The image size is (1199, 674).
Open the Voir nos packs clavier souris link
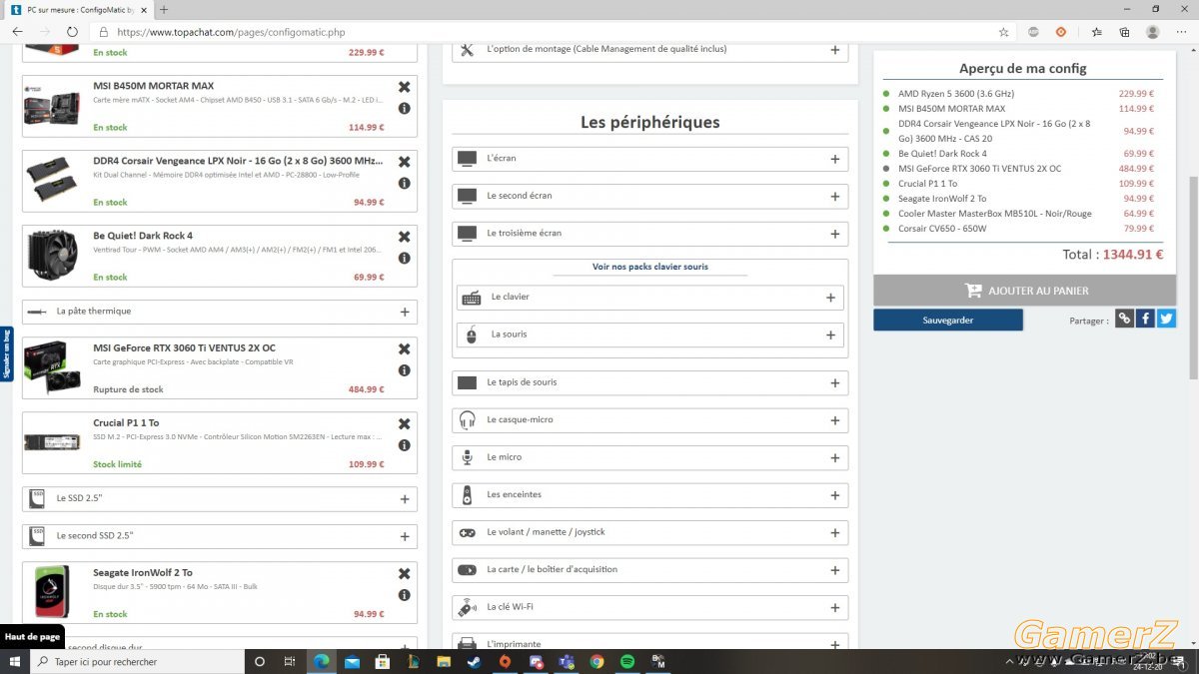650,268
